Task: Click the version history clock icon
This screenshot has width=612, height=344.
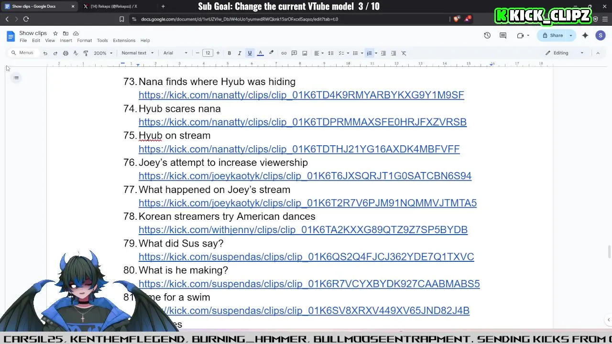Action: (487, 35)
